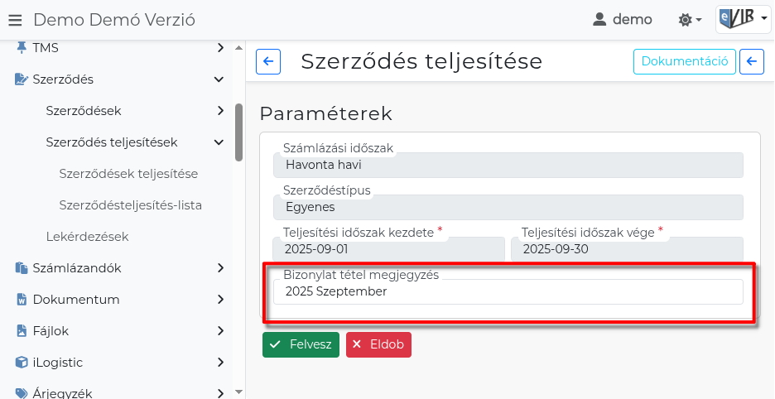Click the Bizonylat tétel megjegyzés field
The image size is (775, 399).
coord(508,292)
